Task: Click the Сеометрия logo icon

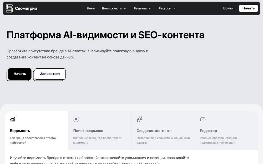Action: (x=9, y=8)
